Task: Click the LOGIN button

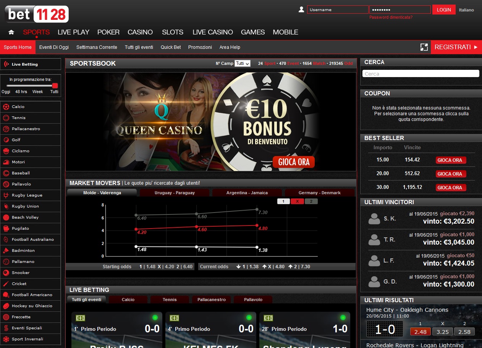Action: (x=444, y=10)
